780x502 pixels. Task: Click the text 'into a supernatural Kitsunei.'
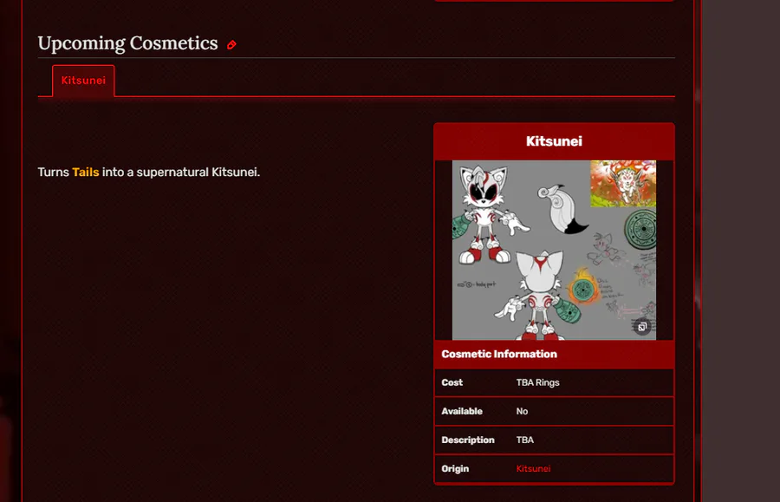[181, 173]
